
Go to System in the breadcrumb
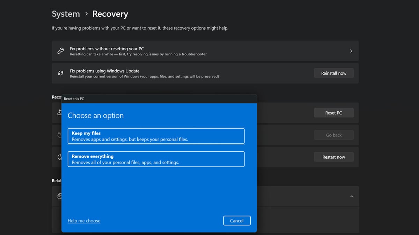pyautogui.click(x=66, y=14)
